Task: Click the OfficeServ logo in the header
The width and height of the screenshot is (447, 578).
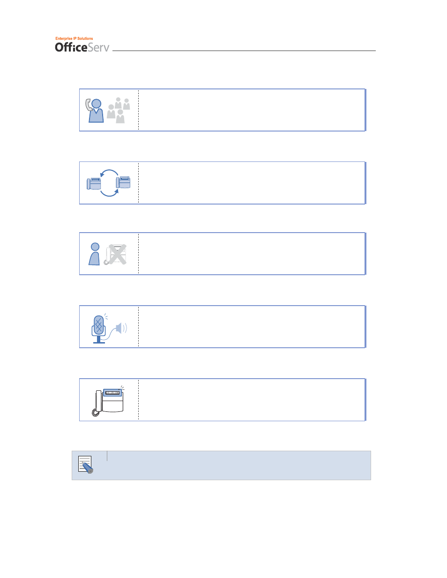Action: coord(82,47)
